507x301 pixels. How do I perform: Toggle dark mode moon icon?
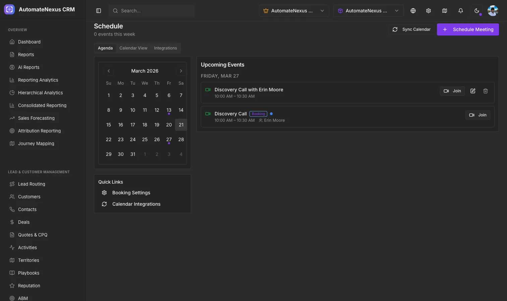(477, 11)
